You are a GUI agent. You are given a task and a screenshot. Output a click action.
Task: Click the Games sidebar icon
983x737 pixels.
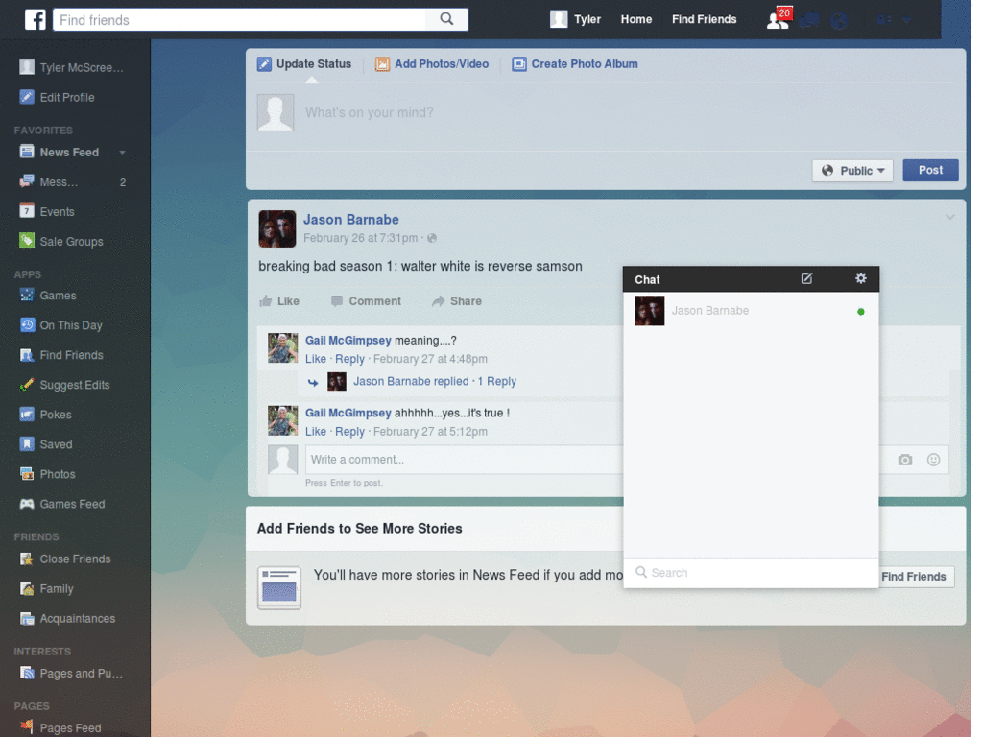pyautogui.click(x=26, y=296)
